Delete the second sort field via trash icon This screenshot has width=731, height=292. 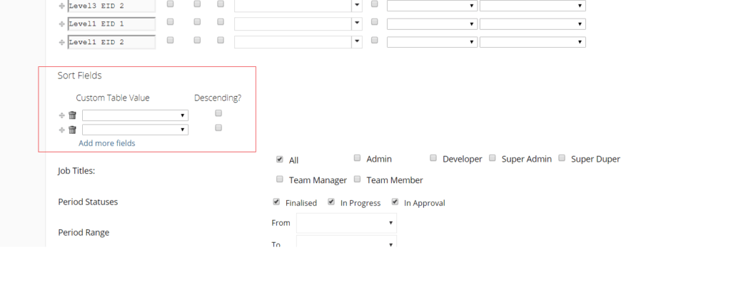[72, 130]
